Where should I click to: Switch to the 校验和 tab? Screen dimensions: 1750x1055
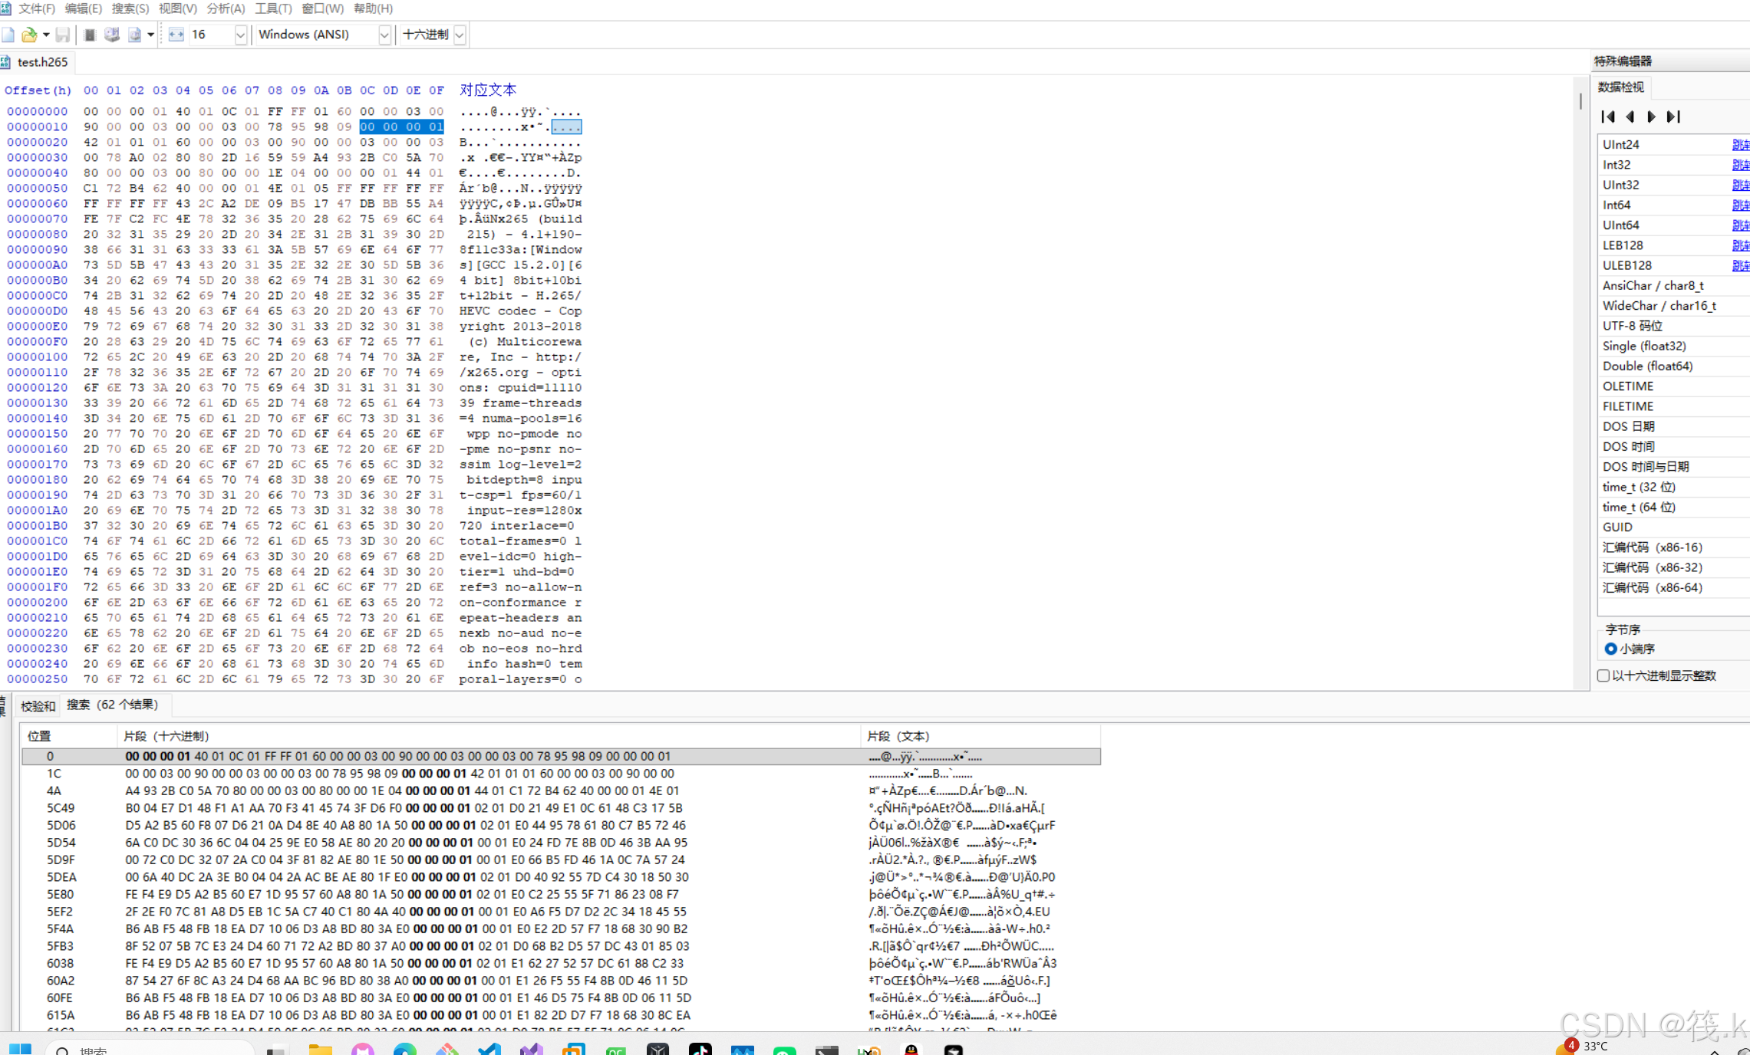pos(38,705)
